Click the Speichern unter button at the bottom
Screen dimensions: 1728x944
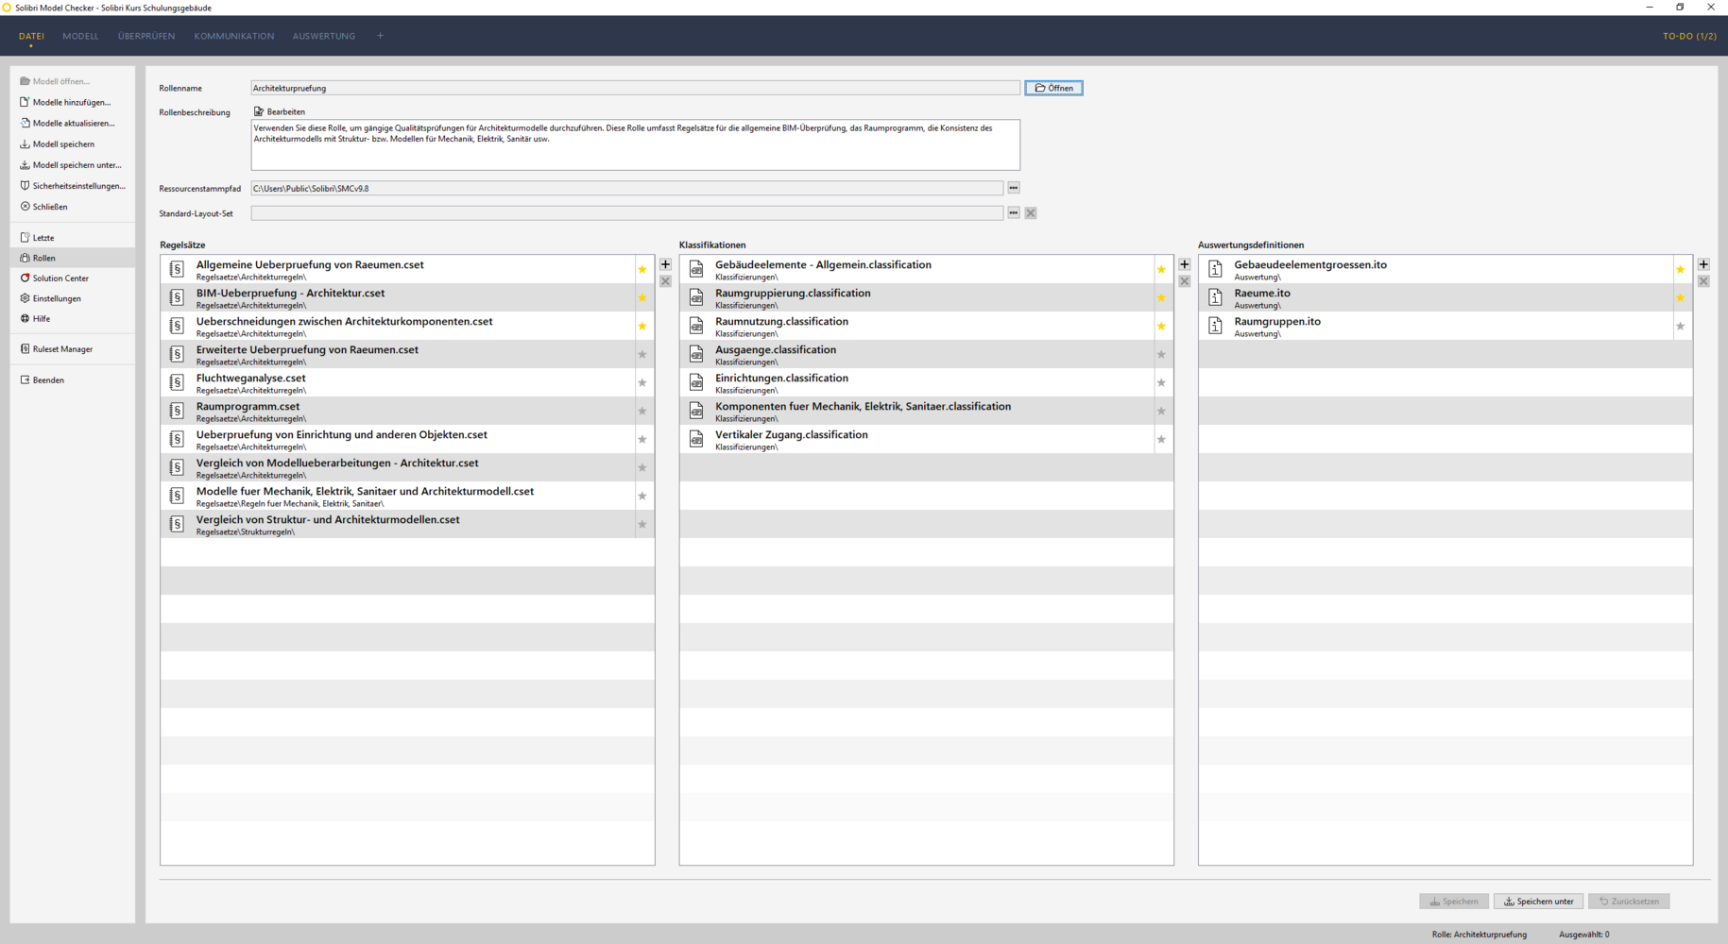[1539, 902]
